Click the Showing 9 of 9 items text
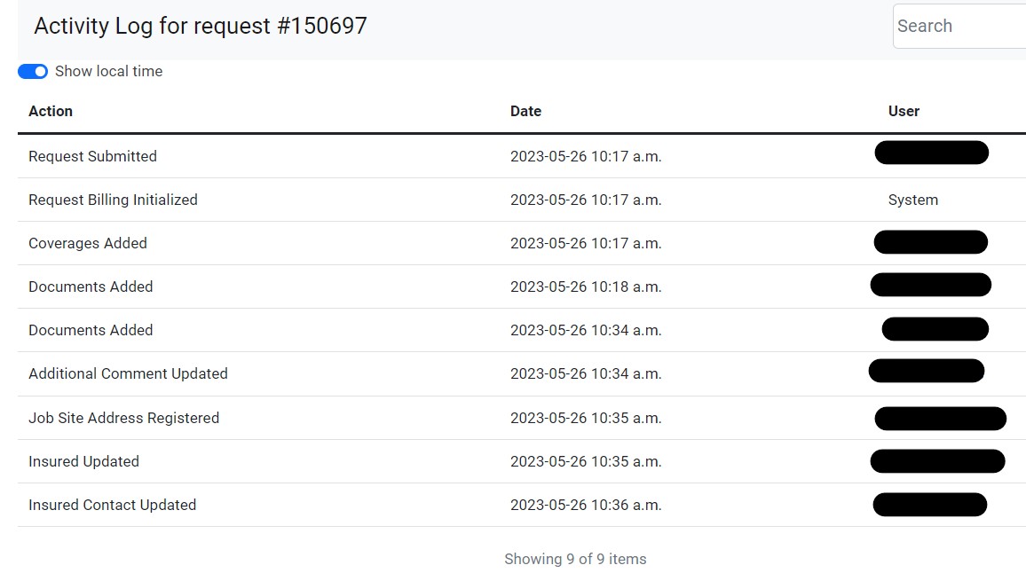The height and width of the screenshot is (573, 1026). [x=575, y=560]
